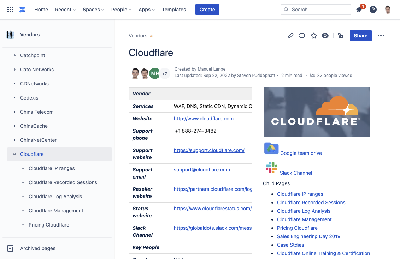Click the blue Create button
Image resolution: width=400 pixels, height=259 pixels.
pos(207,10)
